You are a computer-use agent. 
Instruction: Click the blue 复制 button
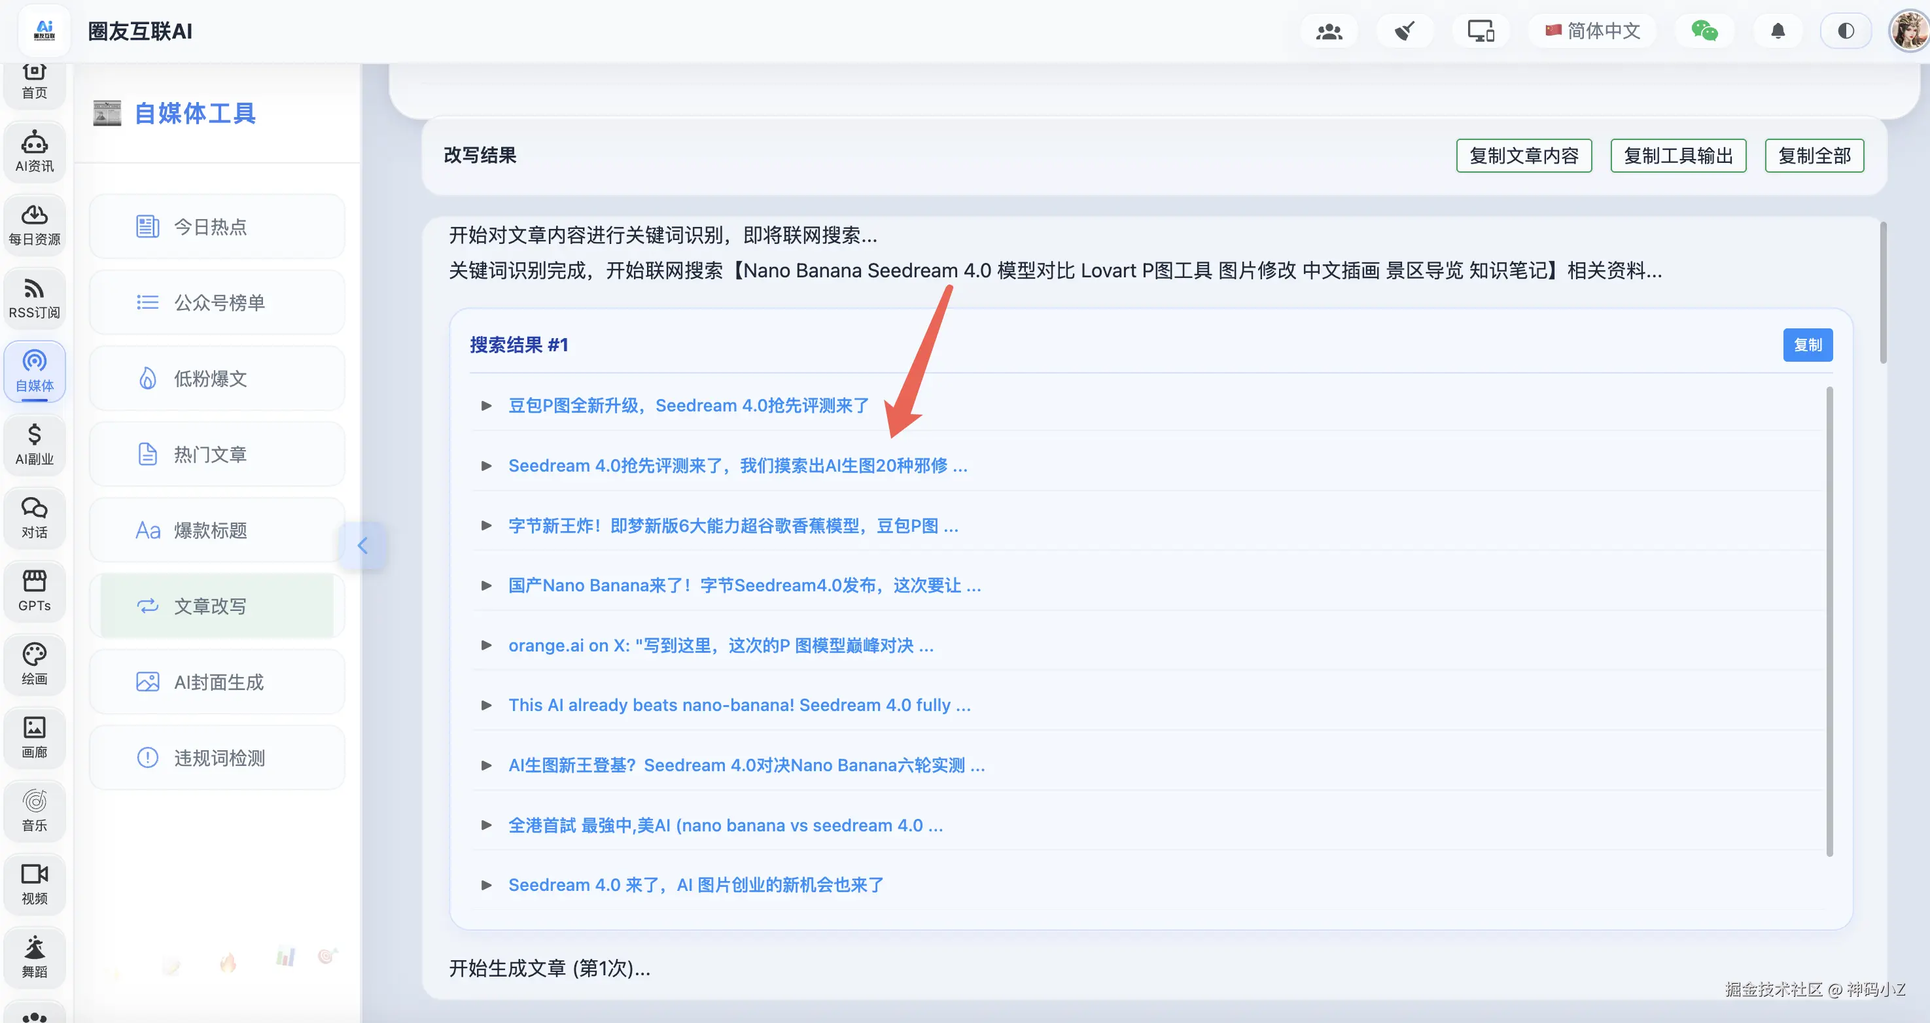(x=1807, y=345)
